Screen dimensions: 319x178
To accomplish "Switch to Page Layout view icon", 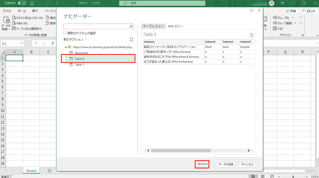I will click(263, 176).
